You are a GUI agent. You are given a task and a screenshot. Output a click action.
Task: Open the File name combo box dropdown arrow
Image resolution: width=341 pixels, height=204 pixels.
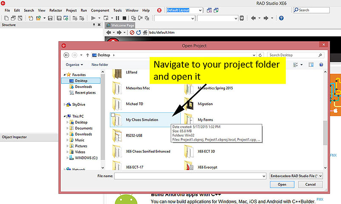pos(264,176)
